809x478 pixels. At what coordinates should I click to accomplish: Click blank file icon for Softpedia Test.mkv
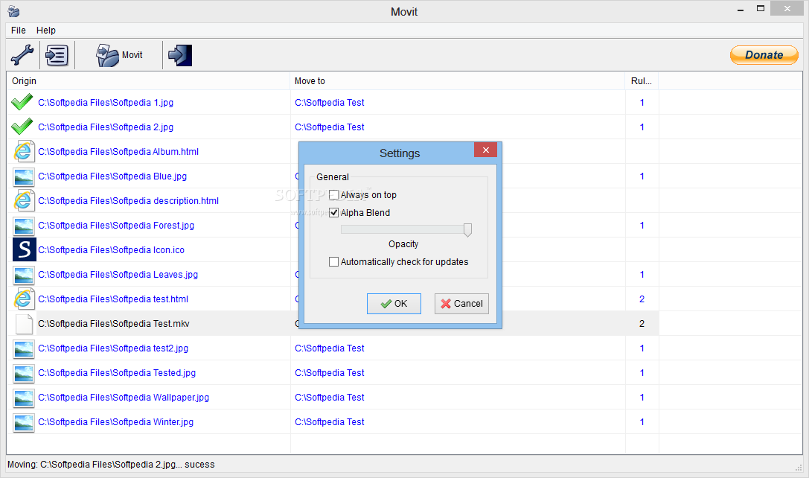(x=24, y=324)
